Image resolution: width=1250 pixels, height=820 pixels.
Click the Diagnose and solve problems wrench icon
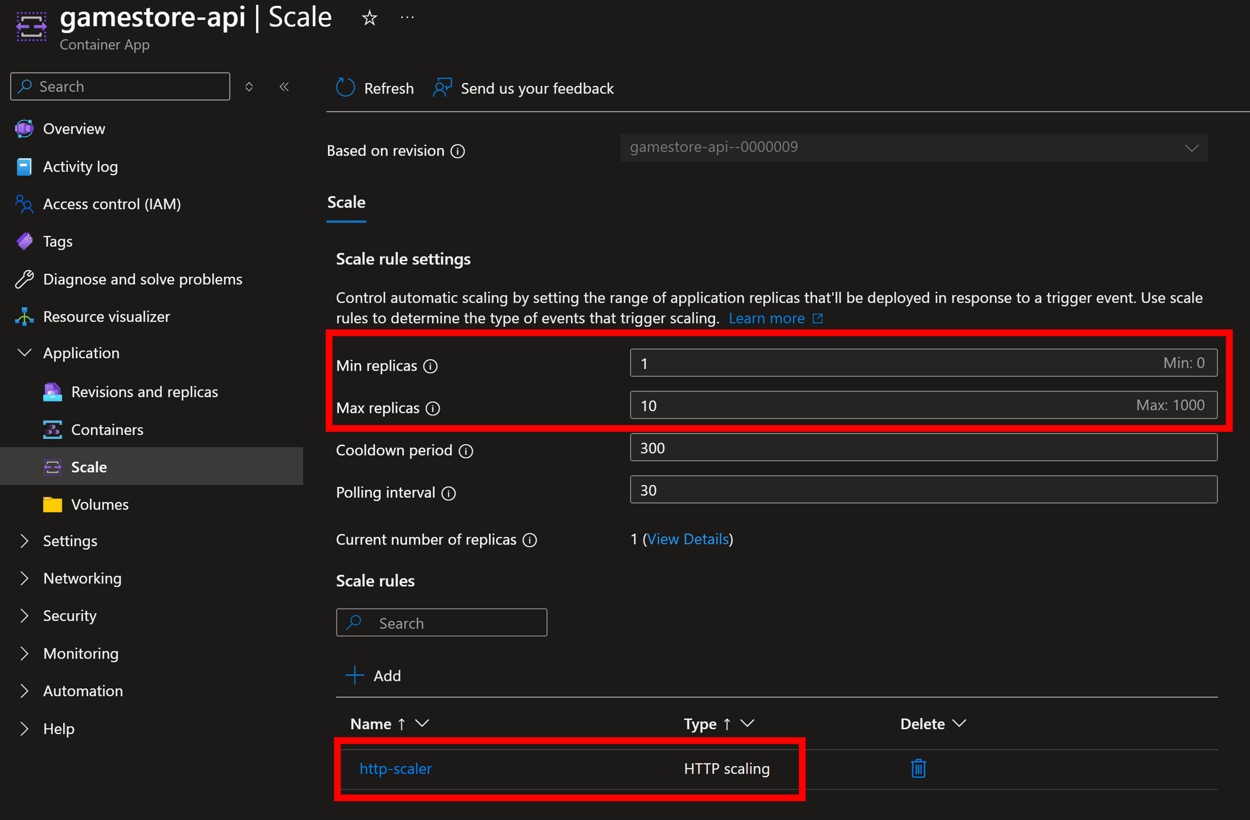point(24,279)
